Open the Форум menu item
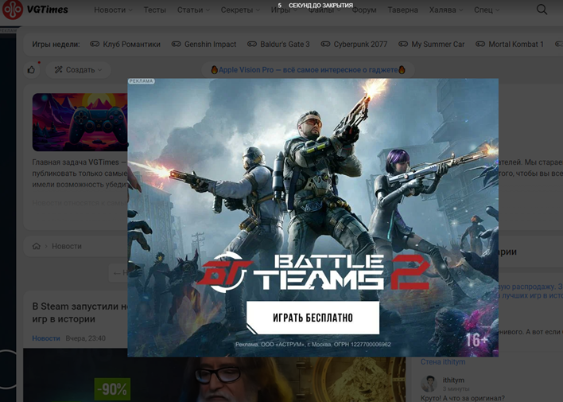The height and width of the screenshot is (402, 563). [x=364, y=10]
